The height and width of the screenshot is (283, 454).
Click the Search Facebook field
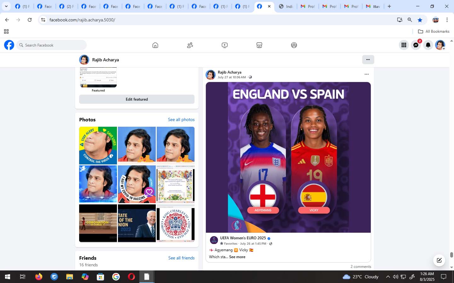[x=51, y=45]
